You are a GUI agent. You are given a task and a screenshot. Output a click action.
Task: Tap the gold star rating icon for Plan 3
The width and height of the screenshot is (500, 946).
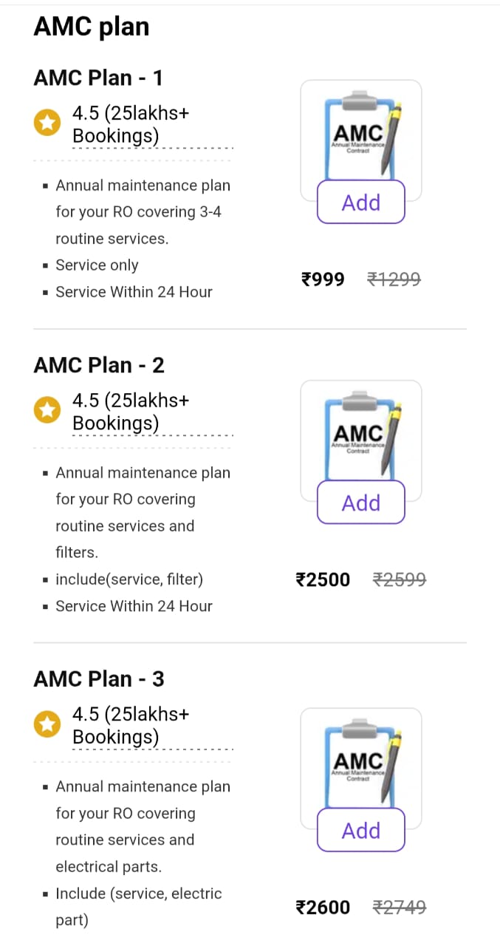point(47,724)
